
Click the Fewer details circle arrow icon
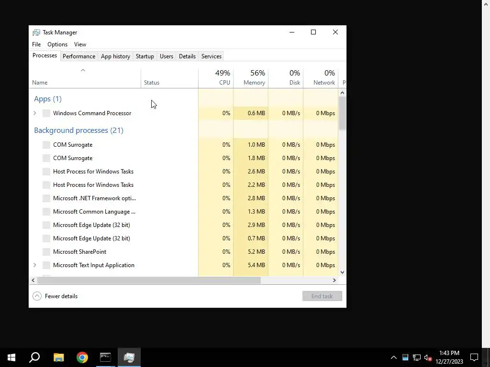(37, 296)
